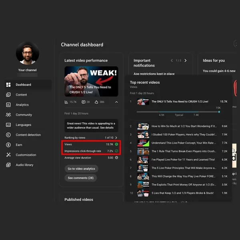Click This Will Change the Way You Play video

[178, 176]
